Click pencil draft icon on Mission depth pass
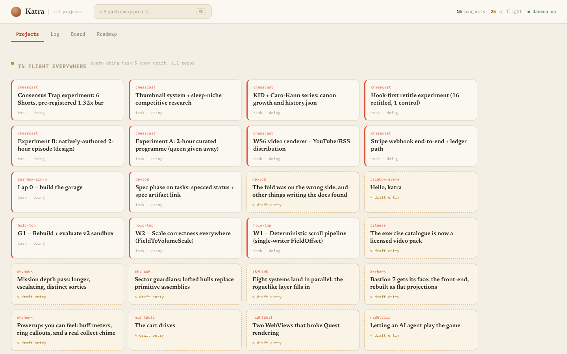The height and width of the screenshot is (354, 567). (x=18, y=297)
